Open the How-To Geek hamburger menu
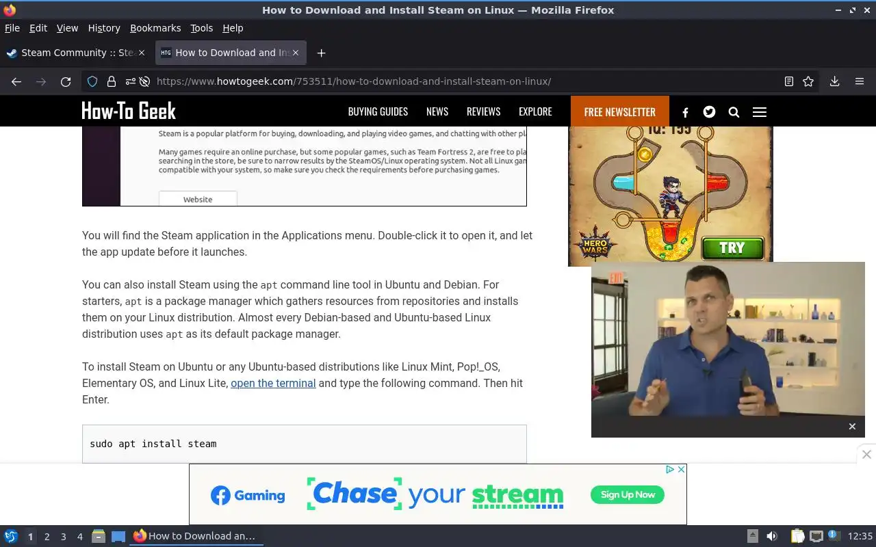The width and height of the screenshot is (876, 547). 759,112
